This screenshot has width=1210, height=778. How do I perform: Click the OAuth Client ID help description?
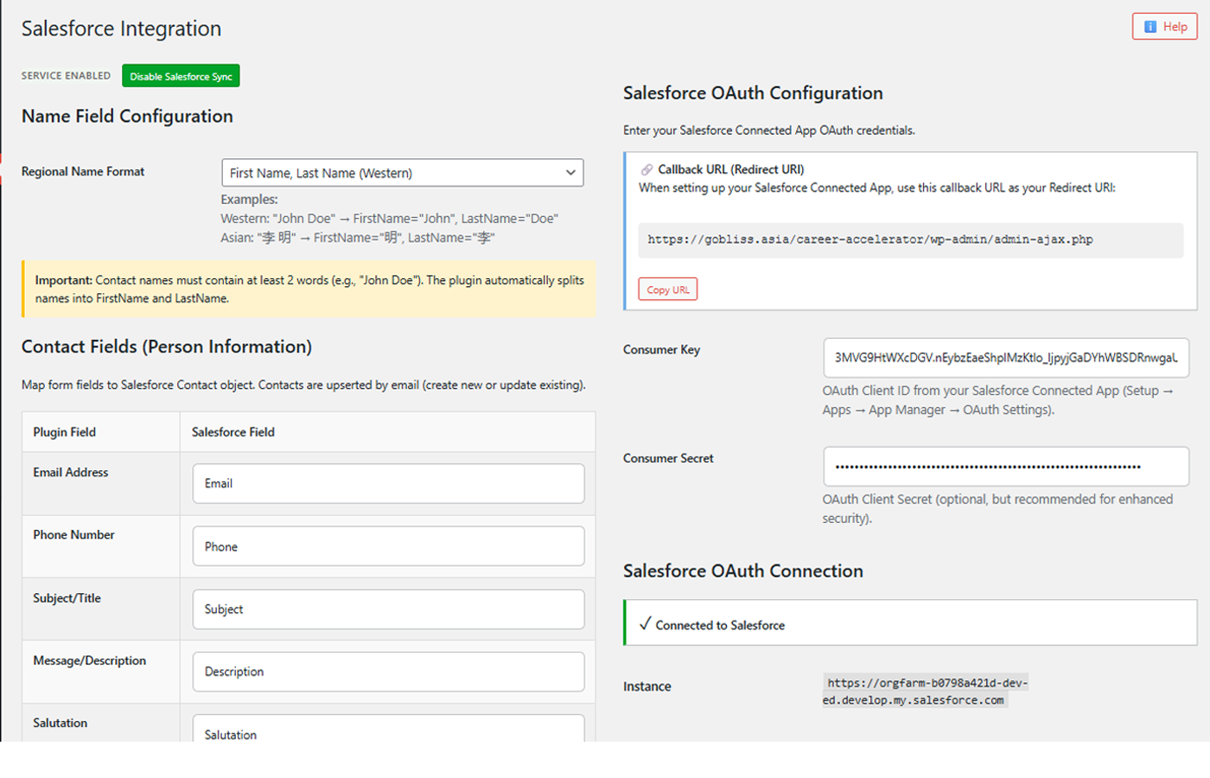pos(997,400)
